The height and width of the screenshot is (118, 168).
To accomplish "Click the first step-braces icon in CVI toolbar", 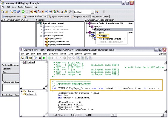I will point(53,58).
